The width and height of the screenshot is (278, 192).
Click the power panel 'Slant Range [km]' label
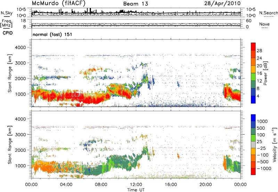pyautogui.click(x=10, y=73)
